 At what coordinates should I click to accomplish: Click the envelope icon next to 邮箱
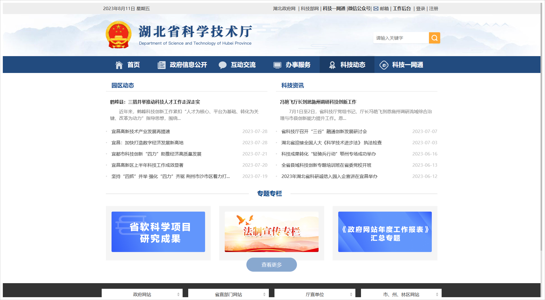pyautogui.click(x=376, y=9)
